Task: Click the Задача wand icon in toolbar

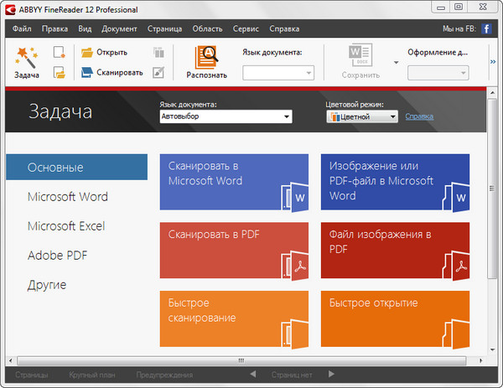Action: (25, 57)
